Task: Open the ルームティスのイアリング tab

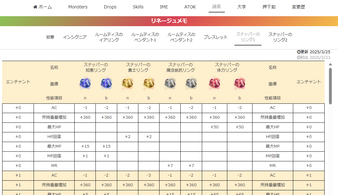Action: coord(109,37)
